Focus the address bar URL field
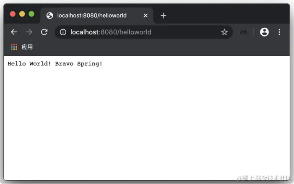294x184 pixels. [x=143, y=32]
